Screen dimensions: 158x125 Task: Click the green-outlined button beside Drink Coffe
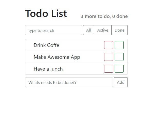pyautogui.click(x=119, y=45)
